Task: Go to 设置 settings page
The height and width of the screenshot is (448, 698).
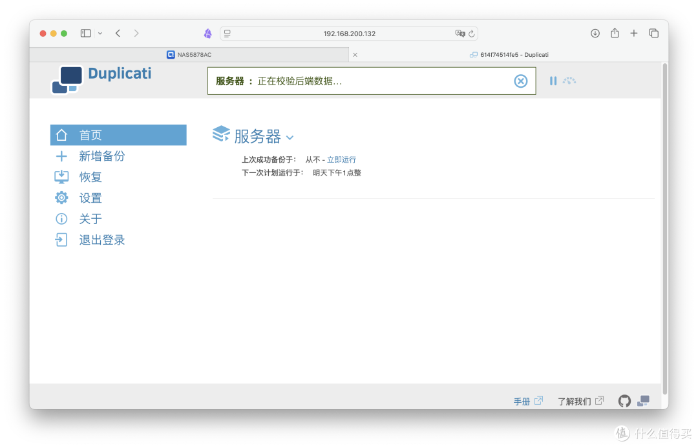Action: 90,198
